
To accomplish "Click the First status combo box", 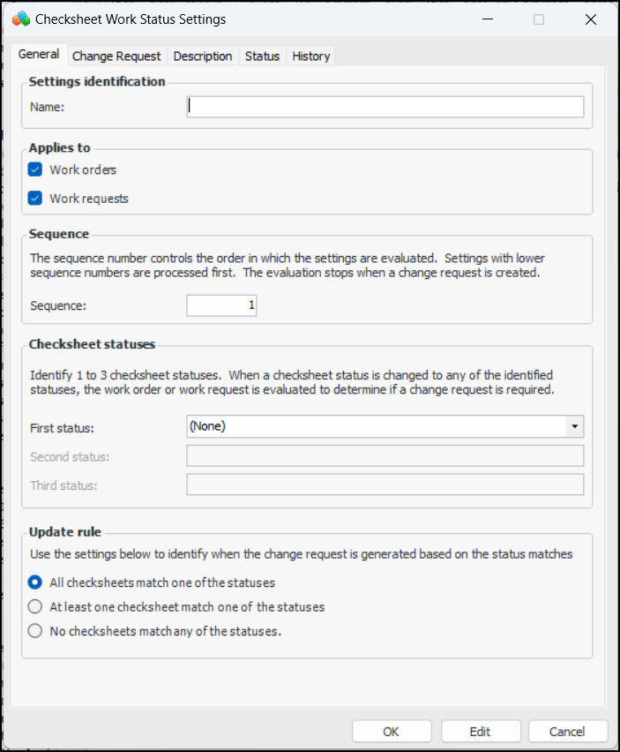I will (376, 426).
